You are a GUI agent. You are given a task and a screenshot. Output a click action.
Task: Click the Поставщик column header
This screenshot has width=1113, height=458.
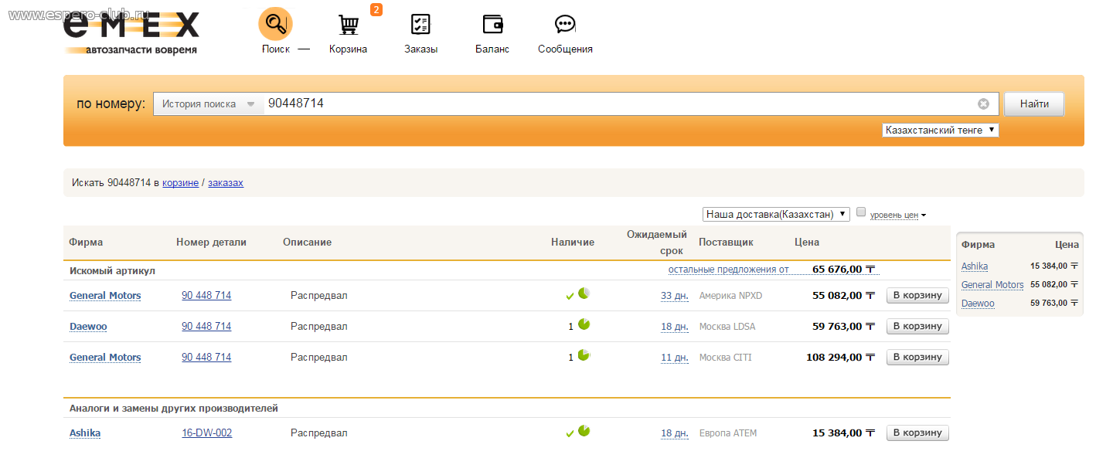pos(726,243)
